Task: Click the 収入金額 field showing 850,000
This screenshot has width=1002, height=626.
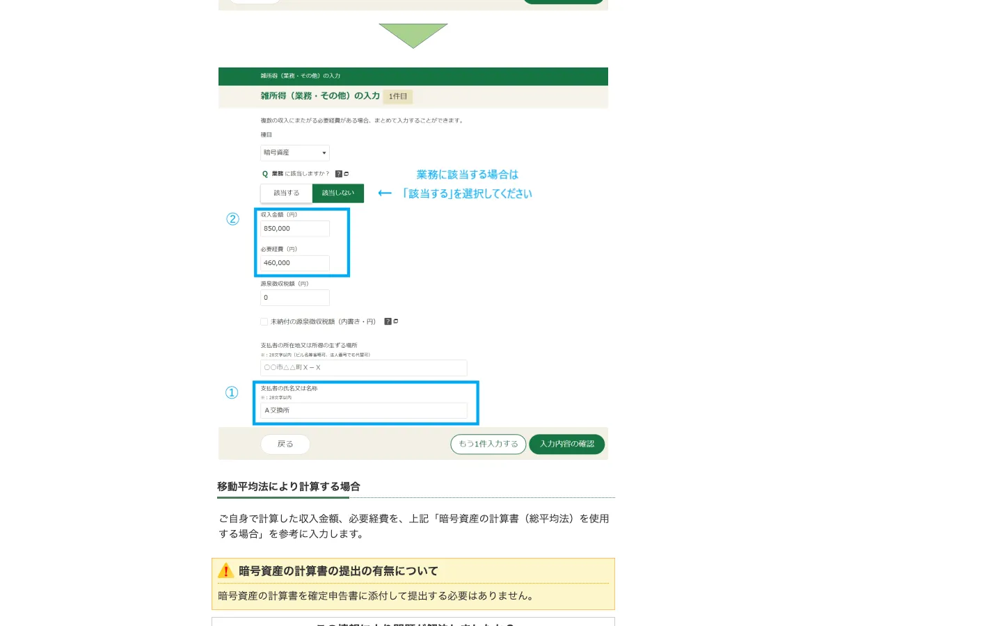Action: (295, 229)
